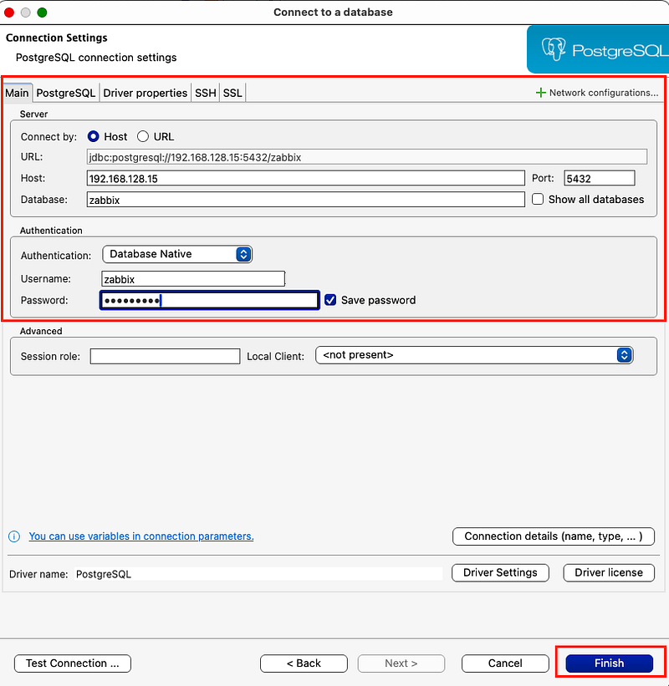This screenshot has height=686, width=669.
Task: Click the Test Connection button
Action: pyautogui.click(x=73, y=663)
